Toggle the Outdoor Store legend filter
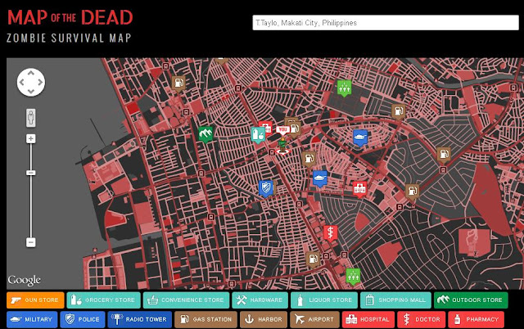Screen dimensions: 524x329 [x=471, y=300]
